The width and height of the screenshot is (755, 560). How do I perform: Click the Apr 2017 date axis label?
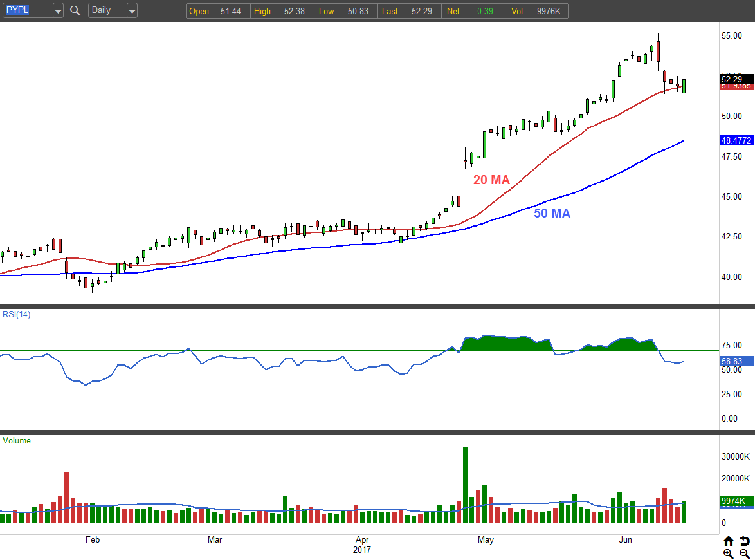[x=362, y=545]
